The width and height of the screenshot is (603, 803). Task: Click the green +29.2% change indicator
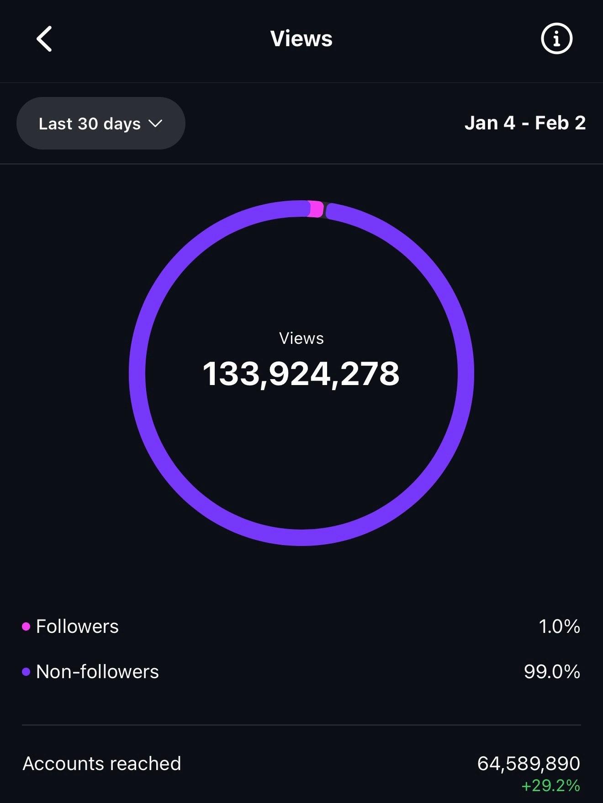coord(550,786)
